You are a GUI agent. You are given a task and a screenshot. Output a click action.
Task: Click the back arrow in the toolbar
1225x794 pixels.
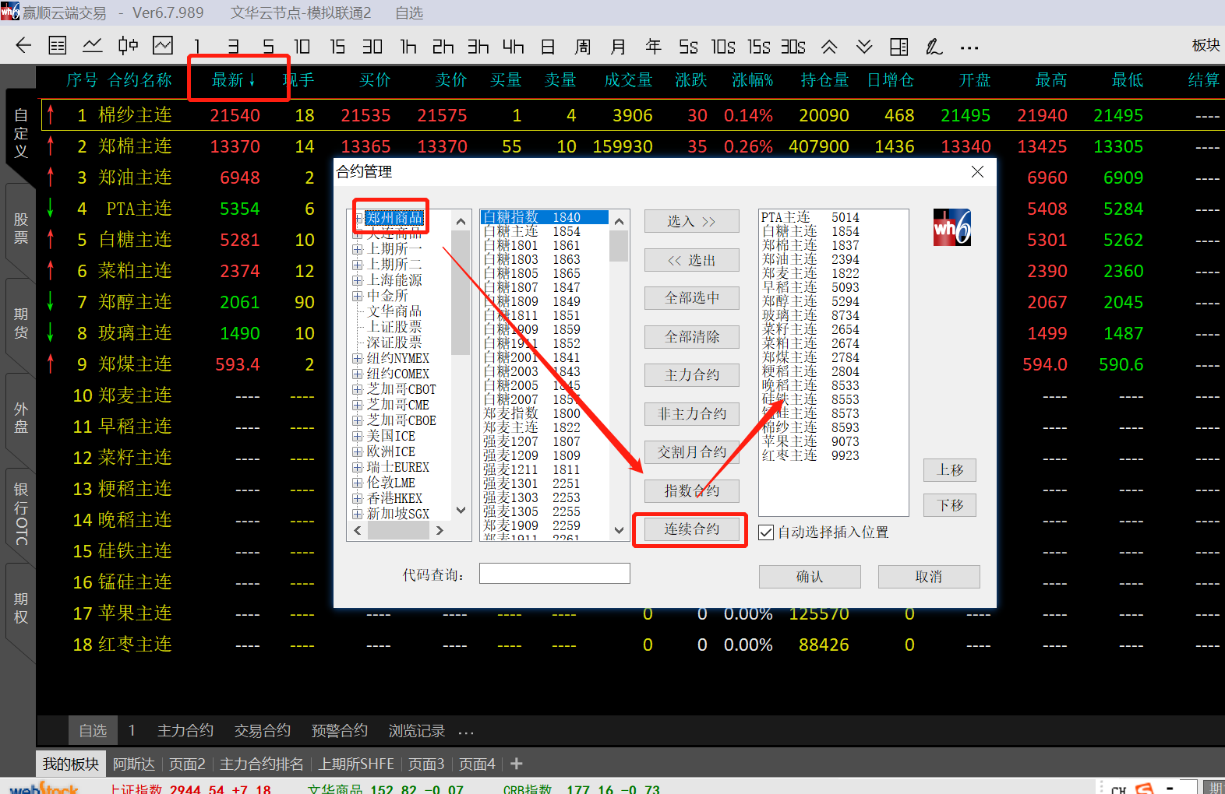point(23,46)
